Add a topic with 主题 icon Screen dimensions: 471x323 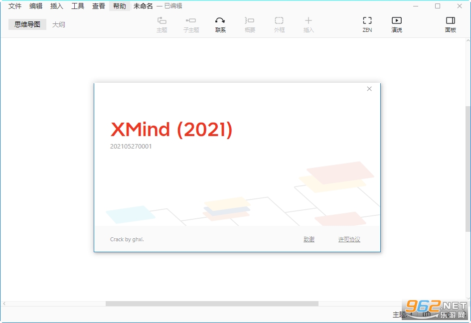pos(162,24)
